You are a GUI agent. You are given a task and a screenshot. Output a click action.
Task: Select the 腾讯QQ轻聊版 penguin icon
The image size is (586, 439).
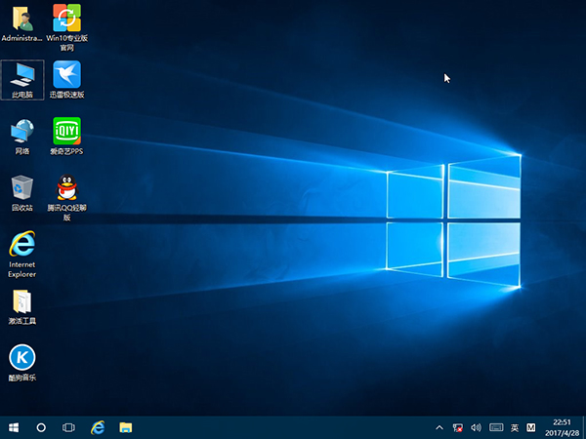(66, 186)
